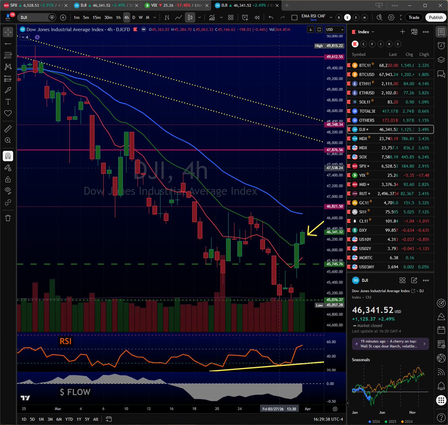Click the create alert clock icon
This screenshot has width=448, height=425.
(245, 18)
